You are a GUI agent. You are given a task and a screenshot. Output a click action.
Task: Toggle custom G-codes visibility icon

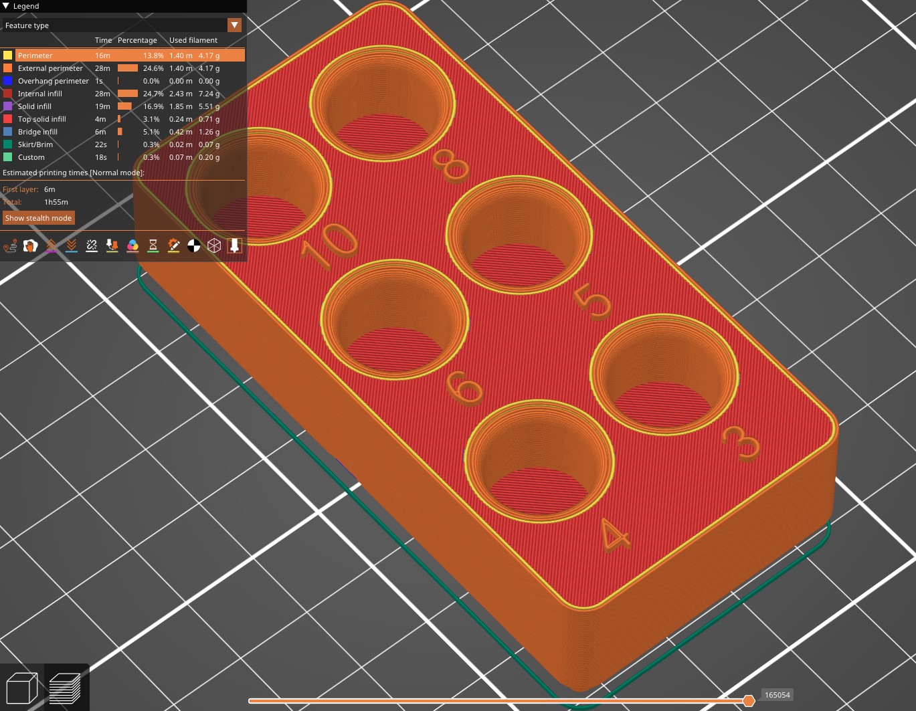click(x=173, y=246)
